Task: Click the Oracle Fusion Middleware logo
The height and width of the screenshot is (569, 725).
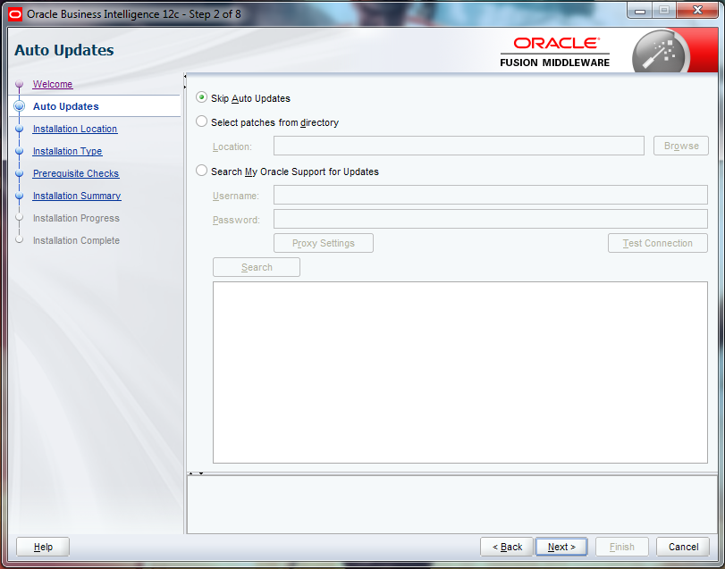Action: tap(555, 52)
